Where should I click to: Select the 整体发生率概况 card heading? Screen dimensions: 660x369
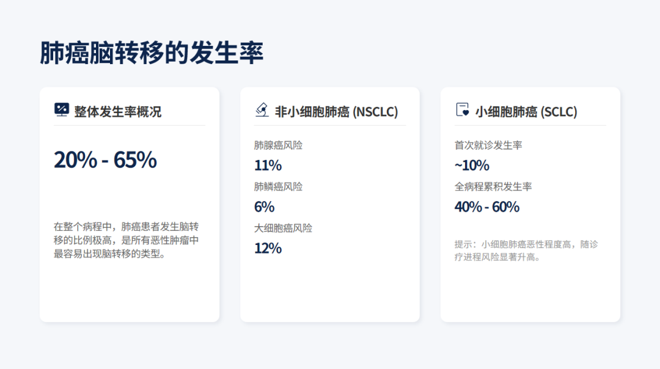tap(117, 112)
